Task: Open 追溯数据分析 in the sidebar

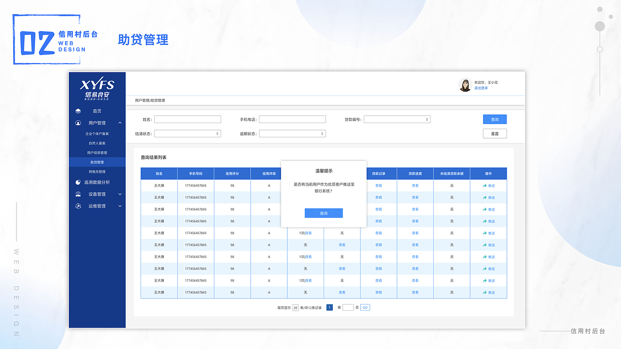Action: point(97,182)
